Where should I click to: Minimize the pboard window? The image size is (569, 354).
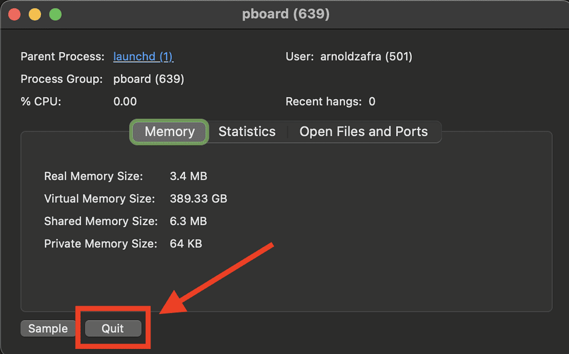tap(34, 14)
